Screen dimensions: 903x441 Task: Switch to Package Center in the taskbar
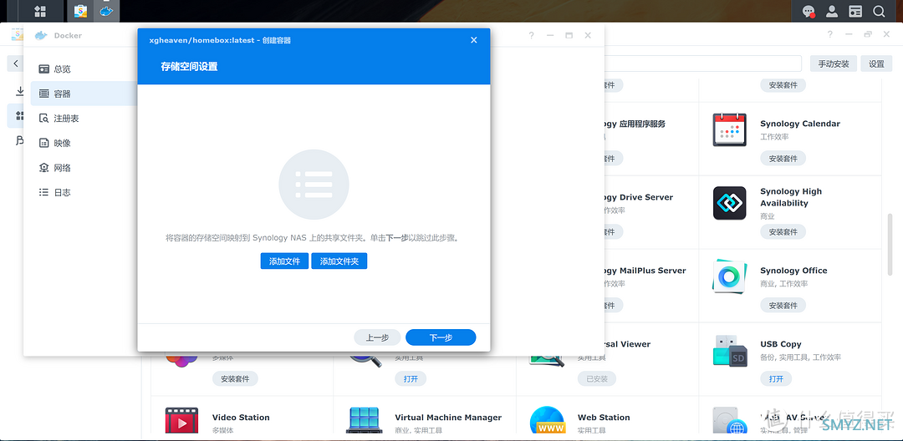pos(81,11)
